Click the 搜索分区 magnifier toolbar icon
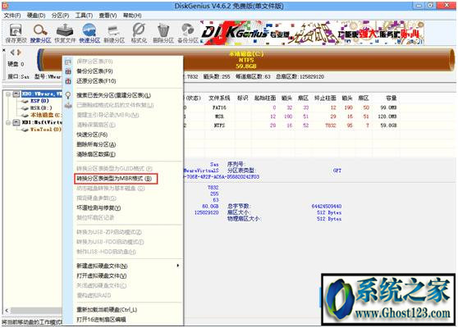Viewport: 458px width, 328px height. click(40, 33)
